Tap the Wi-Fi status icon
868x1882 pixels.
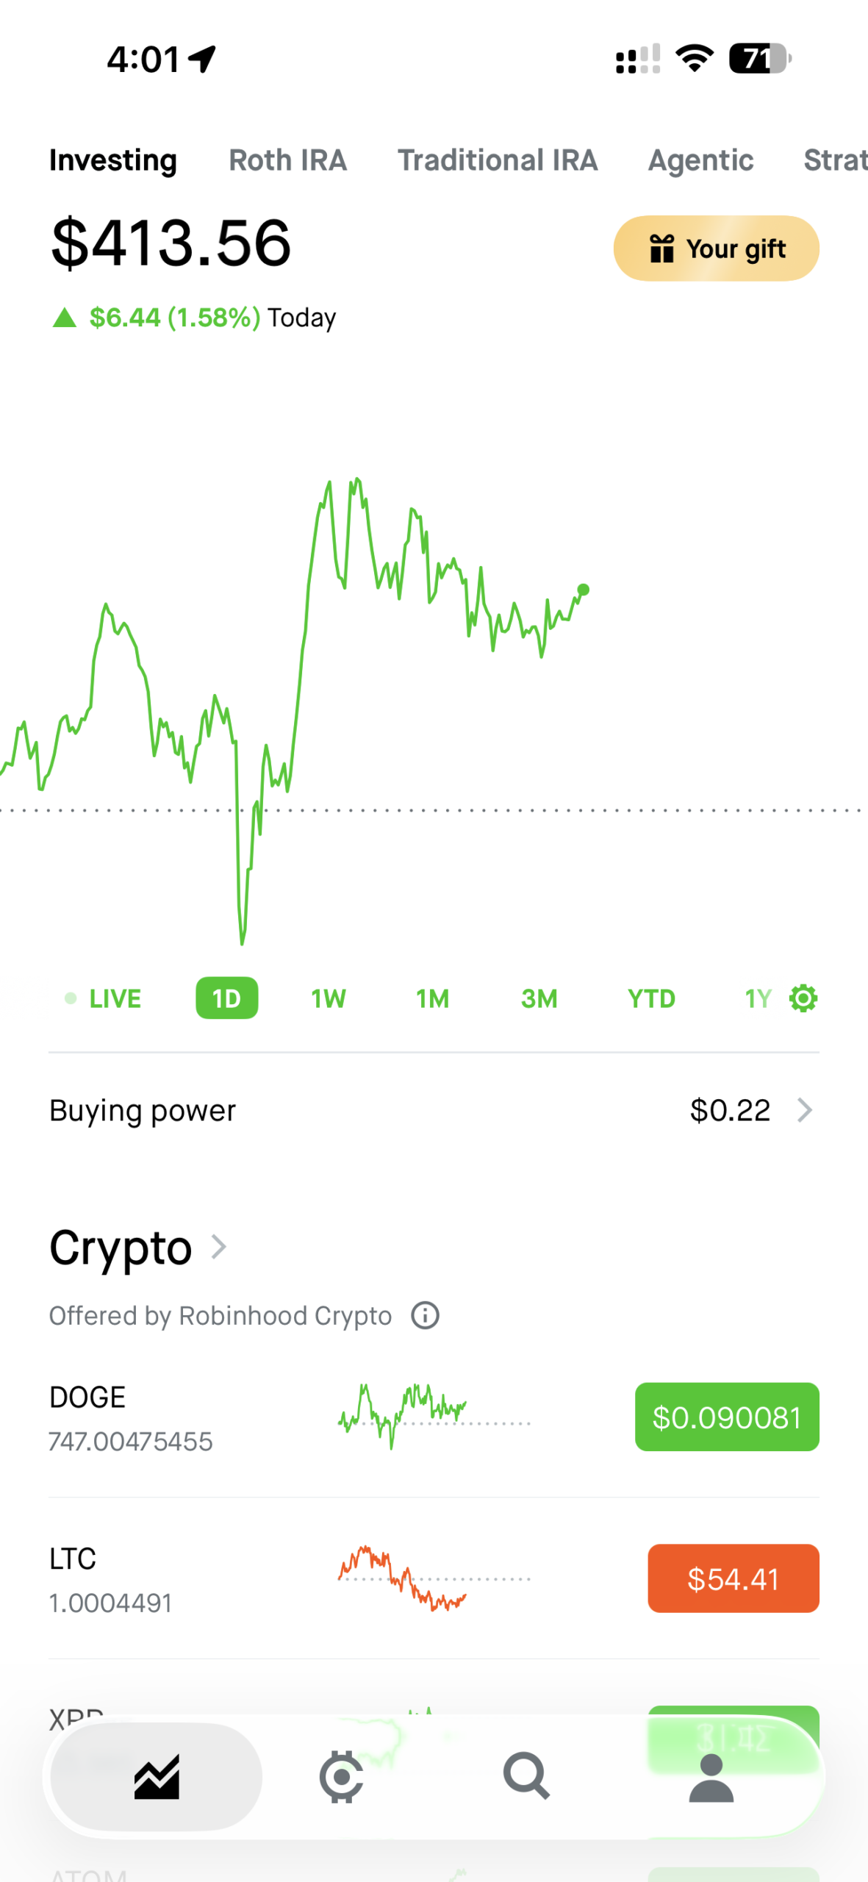coord(695,58)
